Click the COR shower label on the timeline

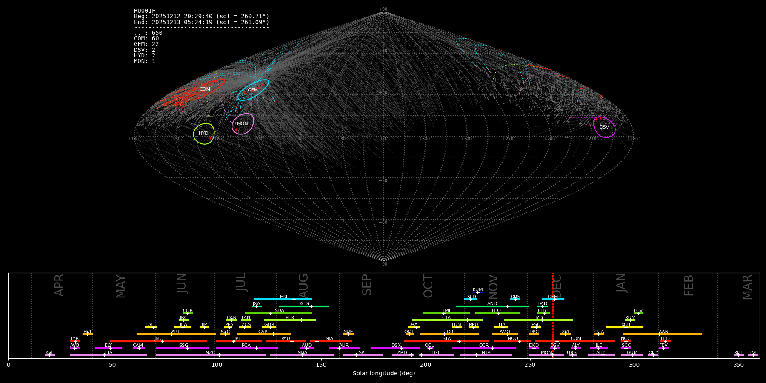click(x=188, y=311)
